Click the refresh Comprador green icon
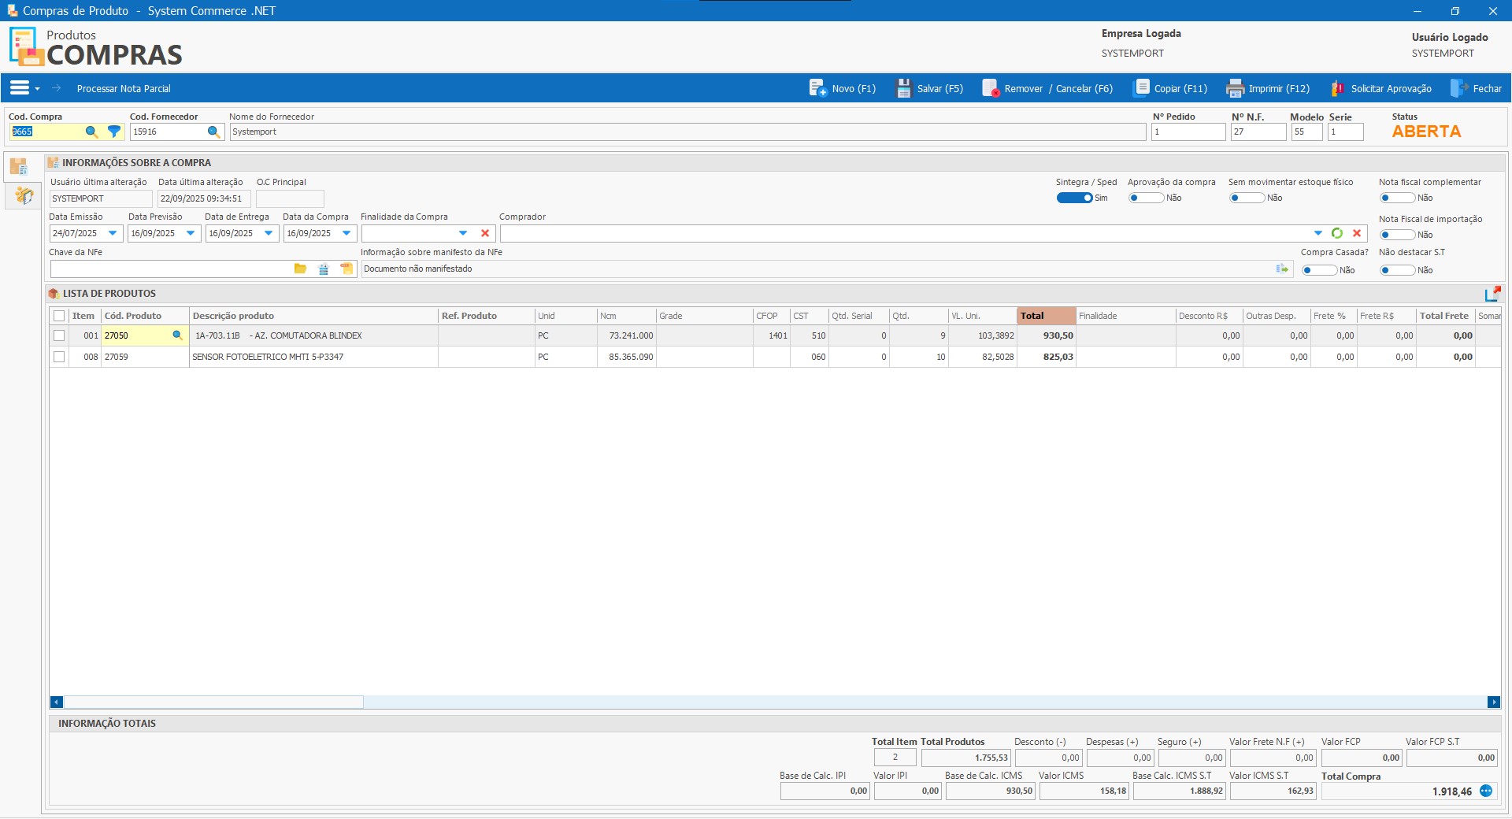Image resolution: width=1512 pixels, height=819 pixels. [1337, 234]
